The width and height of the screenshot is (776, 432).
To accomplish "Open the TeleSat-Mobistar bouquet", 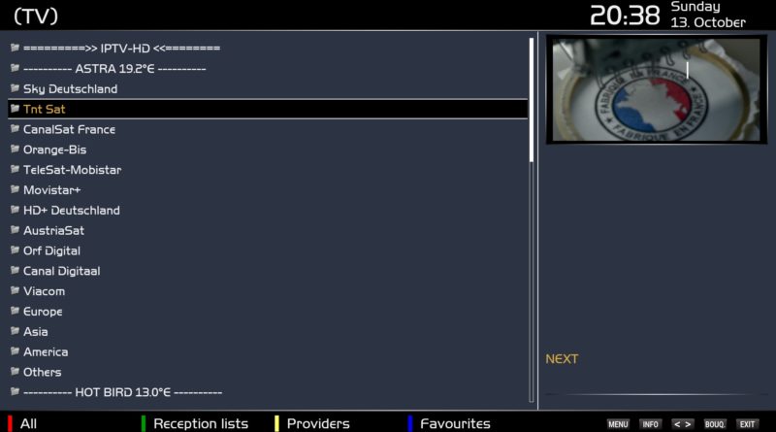I will [268, 170].
